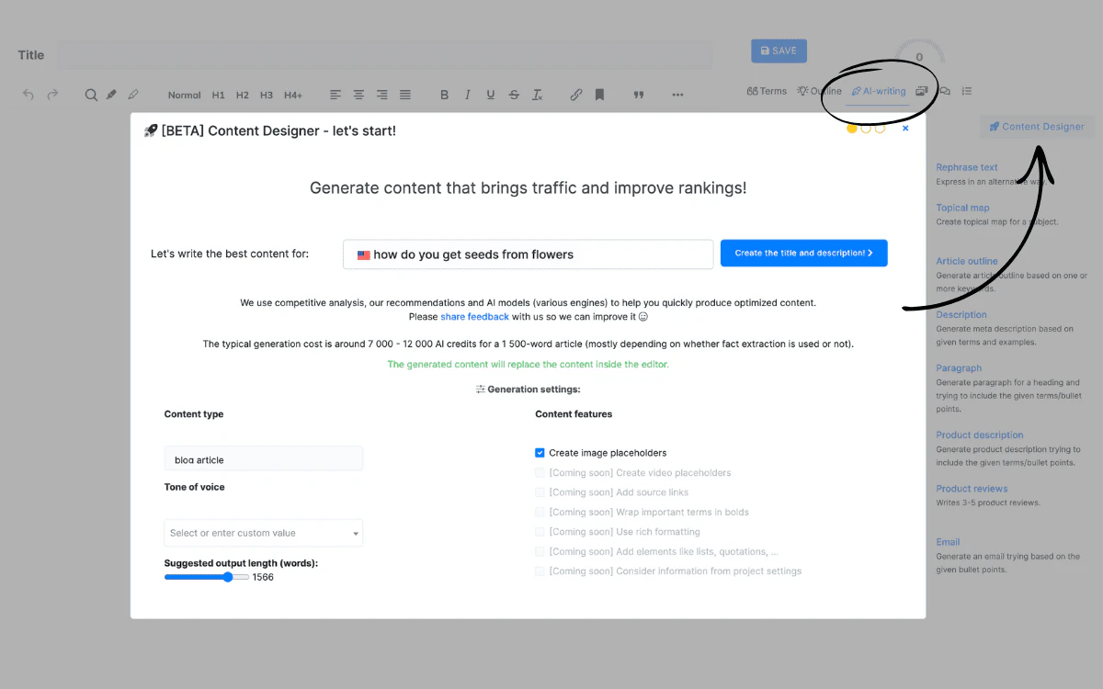Click the bookmark icon in the toolbar
This screenshot has width=1103, height=689.
599,95
